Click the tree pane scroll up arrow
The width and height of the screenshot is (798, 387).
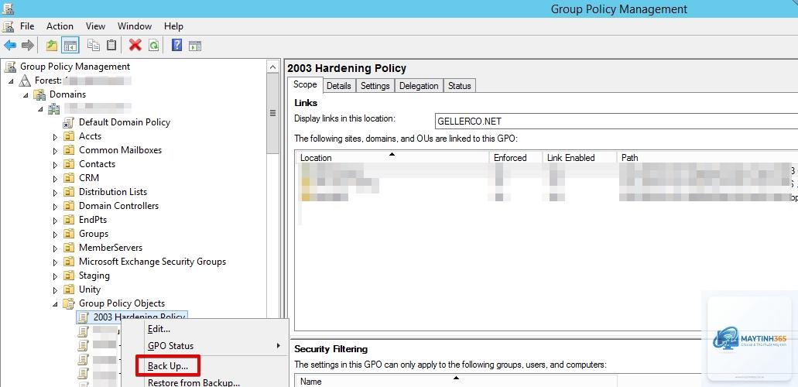coord(273,67)
